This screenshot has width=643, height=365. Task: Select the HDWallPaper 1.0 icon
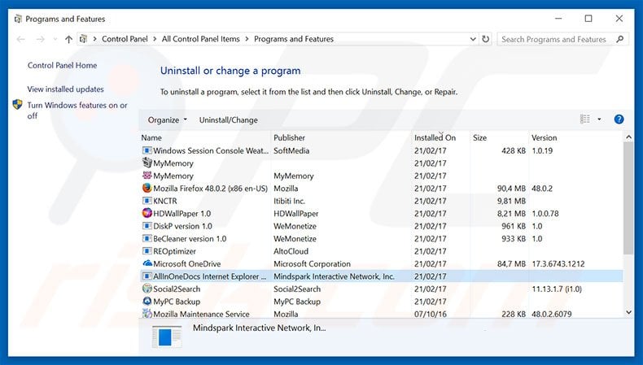click(x=147, y=213)
